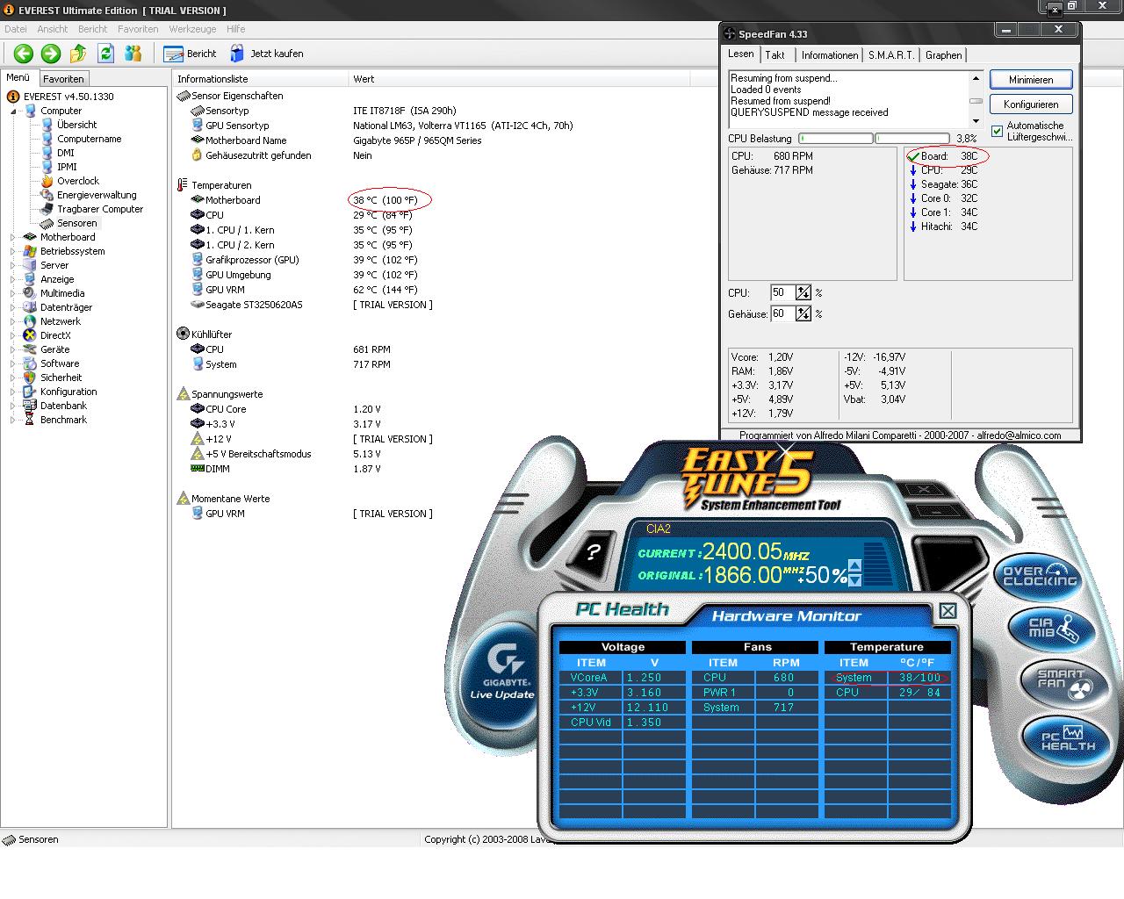Open the Graphen tab in SpeedFan
This screenshot has height=899, width=1124.
click(x=944, y=55)
